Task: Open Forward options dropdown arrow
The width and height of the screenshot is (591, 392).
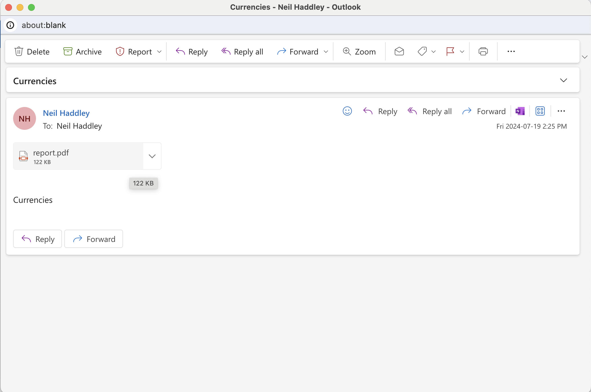Action: 326,52
